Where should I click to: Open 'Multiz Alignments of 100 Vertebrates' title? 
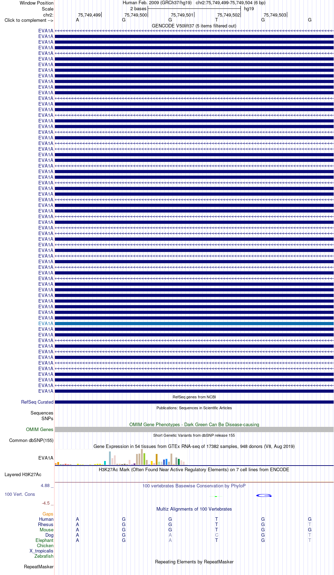(194, 509)
